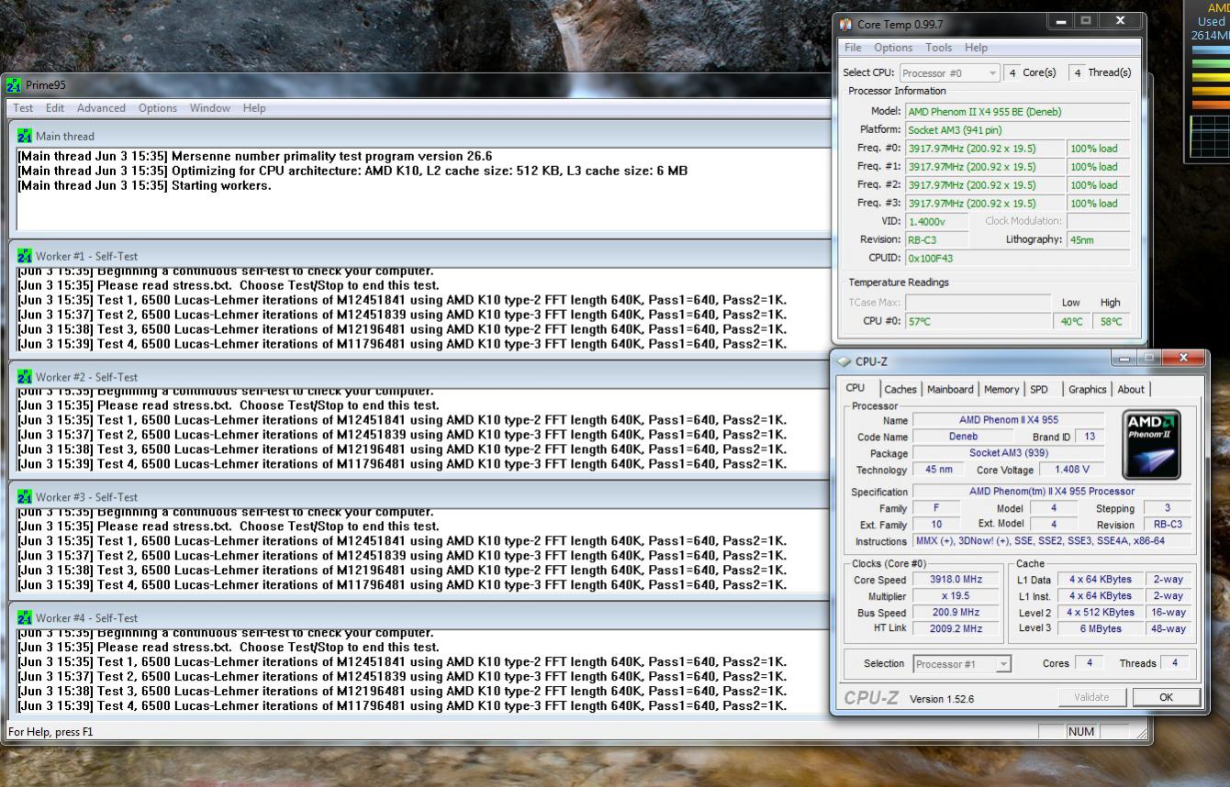Click the Validate button in CPU-Z
This screenshot has height=787, width=1230.
pyautogui.click(x=1091, y=697)
